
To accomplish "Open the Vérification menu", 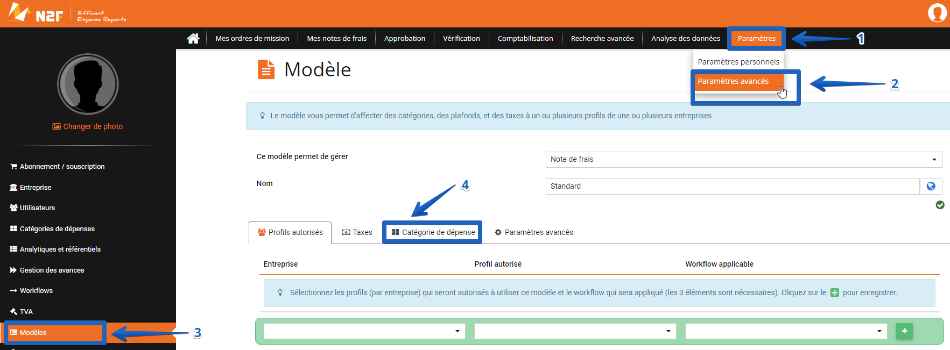I will tap(461, 38).
